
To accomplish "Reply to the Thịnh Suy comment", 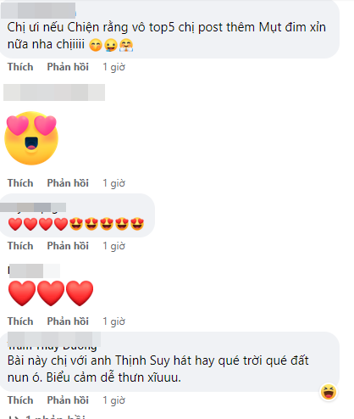I will tap(68, 400).
